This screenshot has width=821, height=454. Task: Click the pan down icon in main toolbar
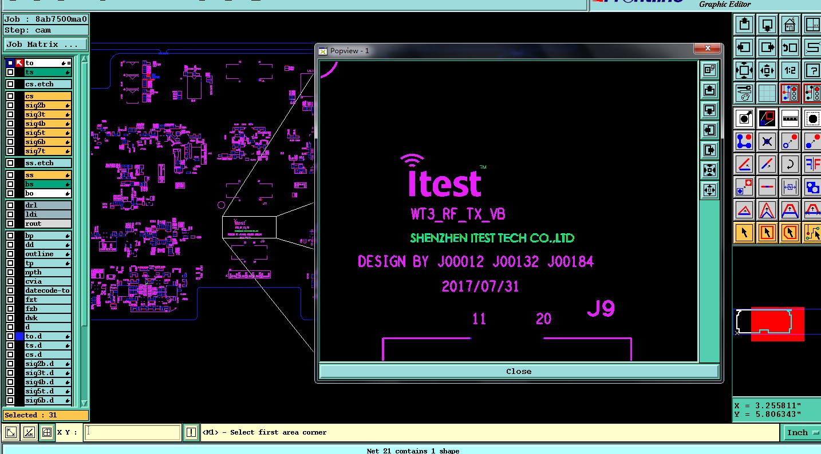[767, 25]
